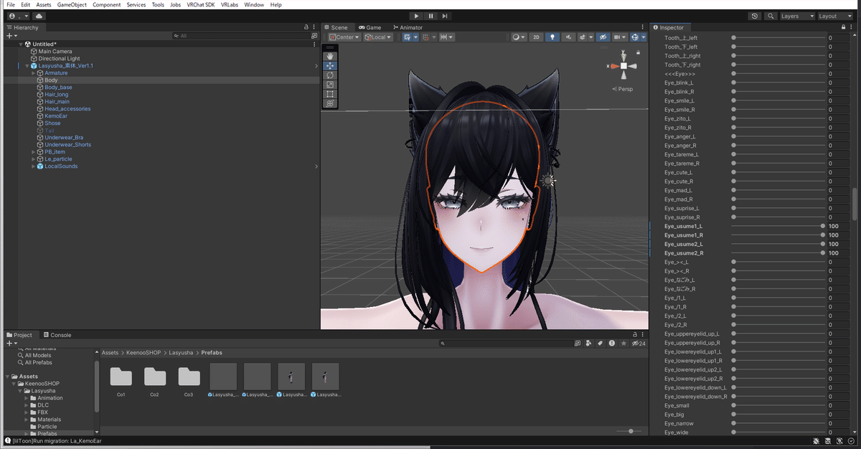Open the Layers dropdown

(797, 16)
